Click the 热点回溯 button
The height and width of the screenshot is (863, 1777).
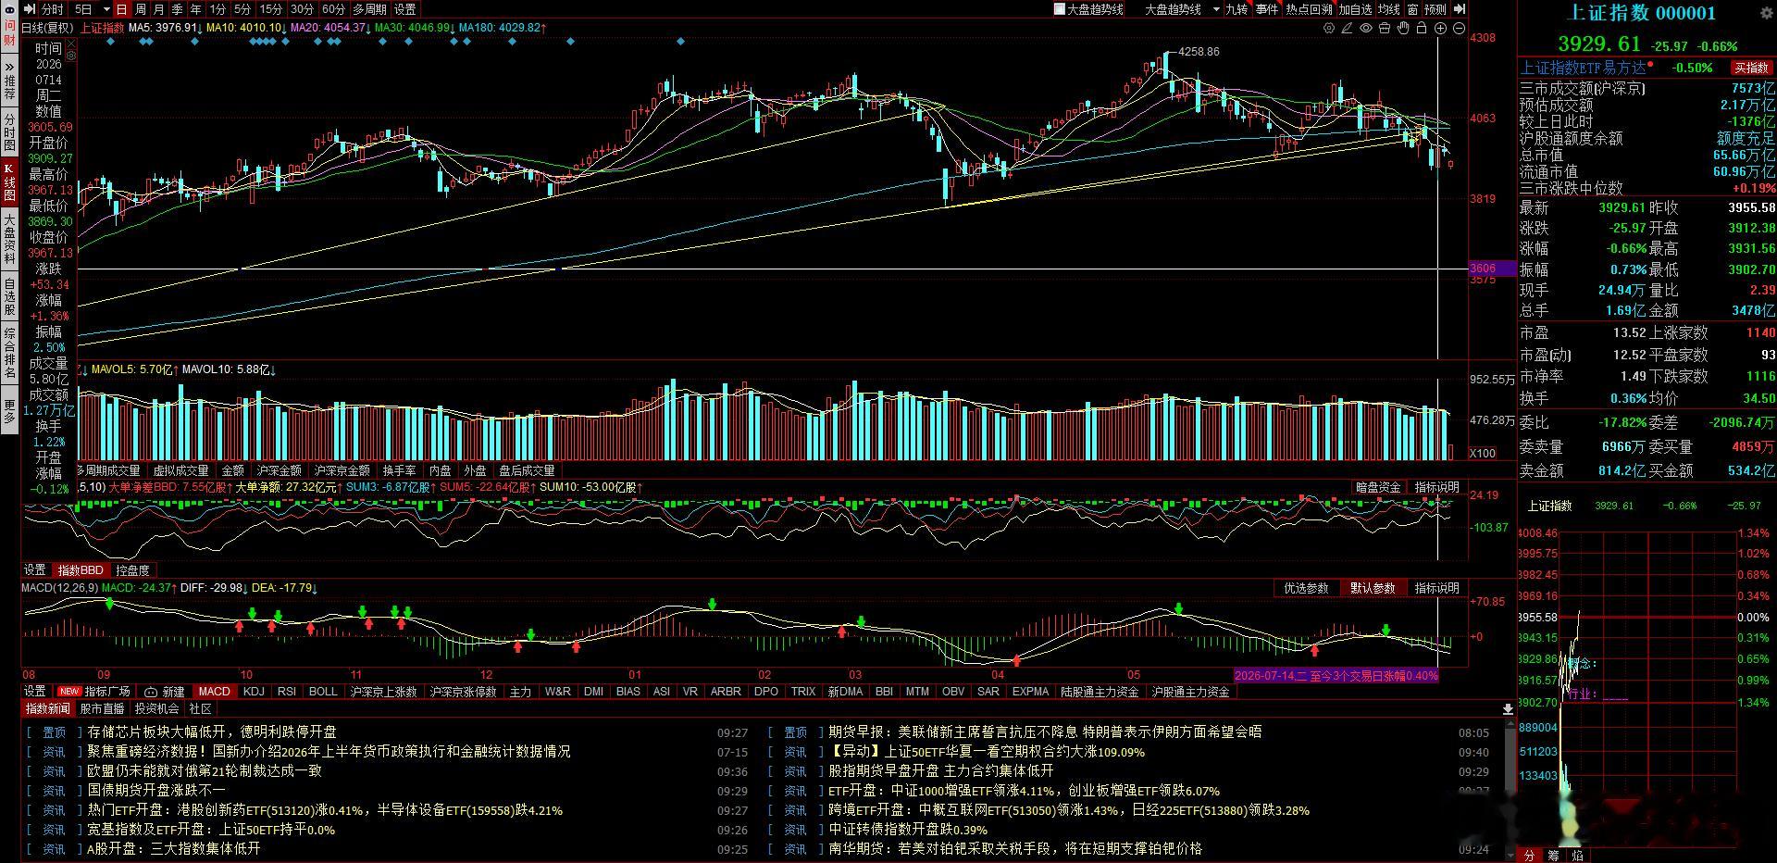click(x=1309, y=9)
